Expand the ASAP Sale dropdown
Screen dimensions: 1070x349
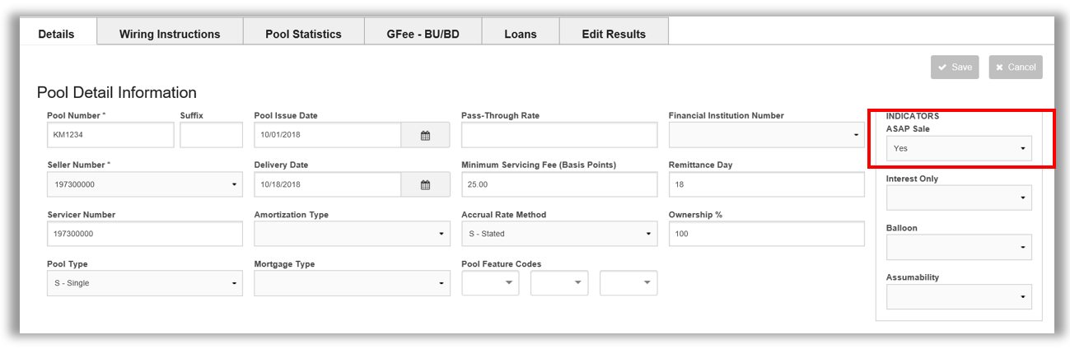(x=959, y=148)
